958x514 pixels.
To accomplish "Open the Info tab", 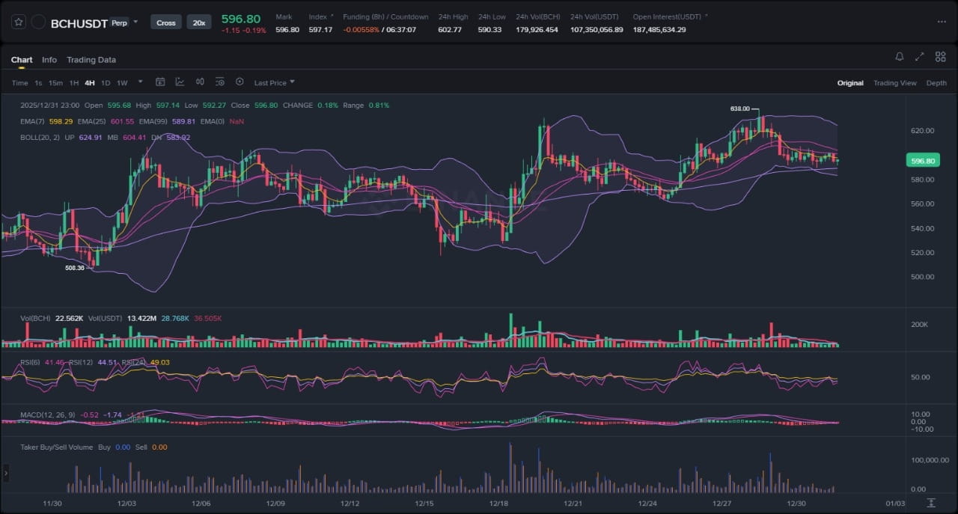I will (x=49, y=60).
